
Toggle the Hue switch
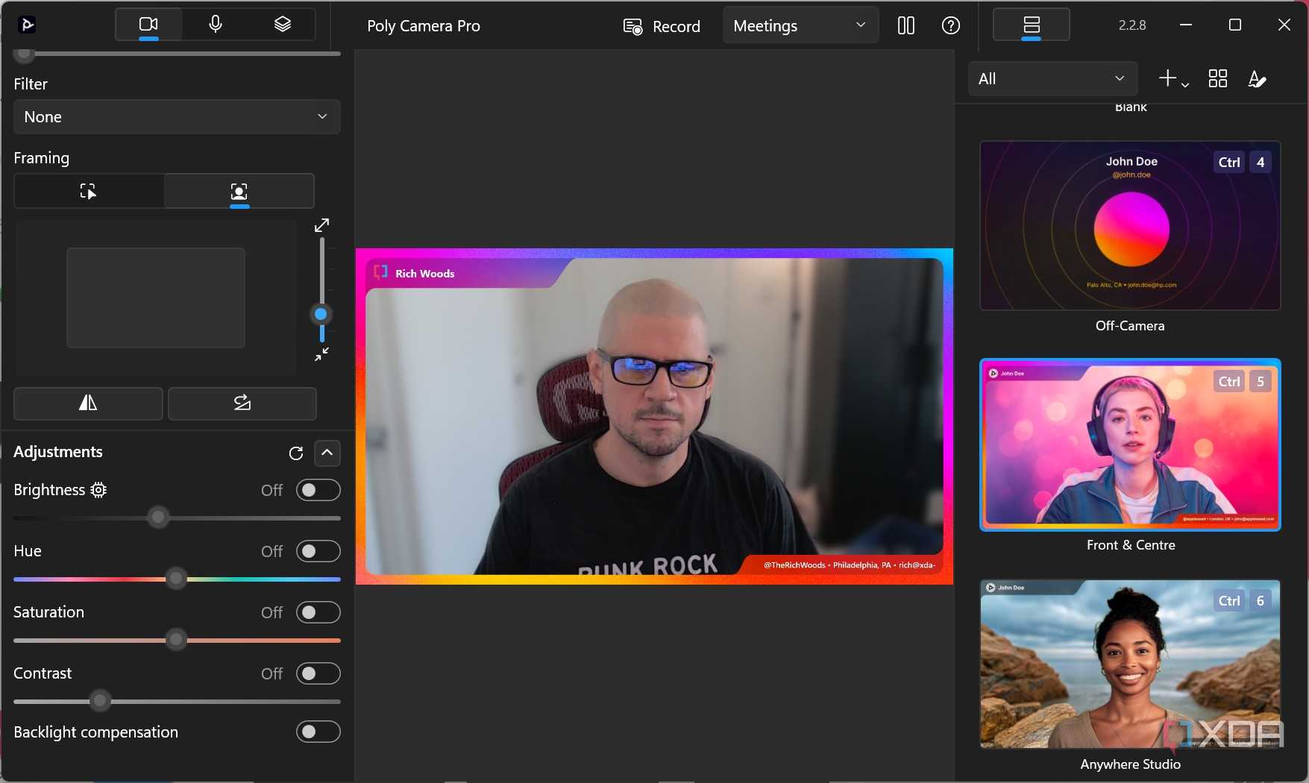pos(318,551)
